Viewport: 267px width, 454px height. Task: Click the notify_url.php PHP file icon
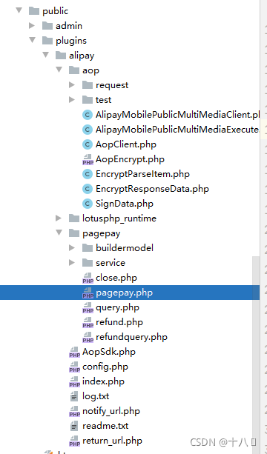click(x=74, y=411)
